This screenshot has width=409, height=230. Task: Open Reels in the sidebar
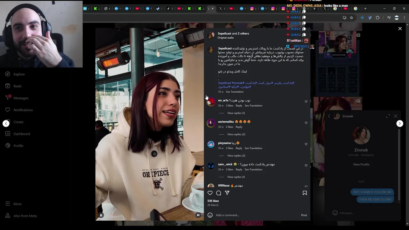[13, 86]
